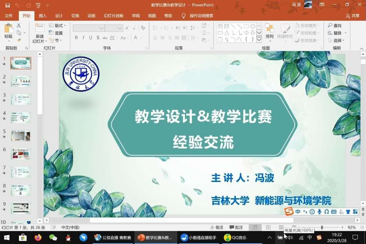366x244 pixels.
Task: Toggle the Notes (备注) pane
Action: coord(216,227)
